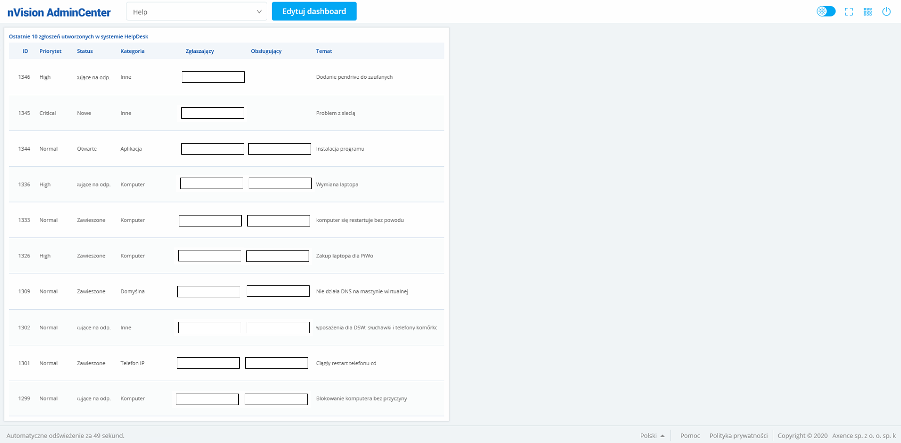Open the Pomoc link in the footer
The image size is (901, 443).
[690, 436]
